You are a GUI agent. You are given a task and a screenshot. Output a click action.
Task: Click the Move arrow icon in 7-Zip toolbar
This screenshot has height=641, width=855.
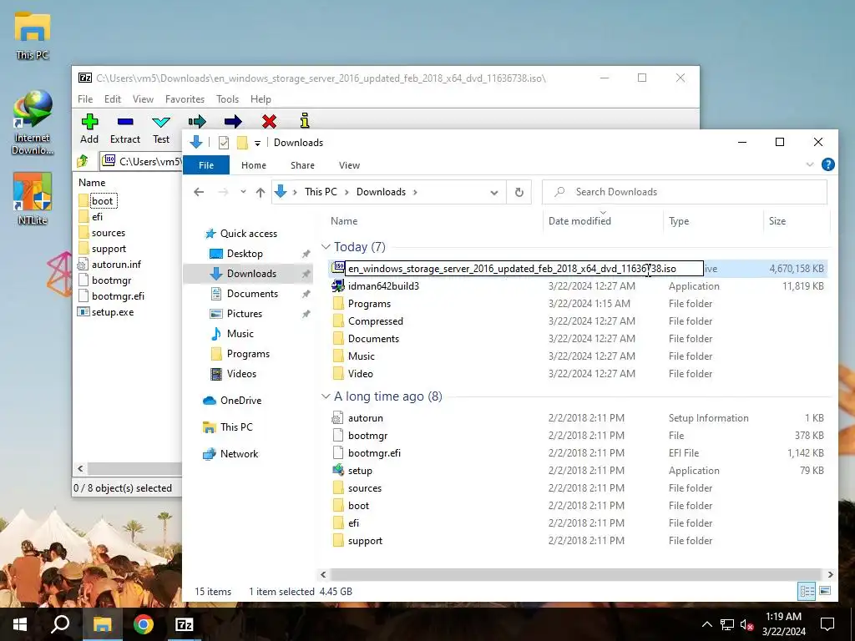click(x=233, y=121)
